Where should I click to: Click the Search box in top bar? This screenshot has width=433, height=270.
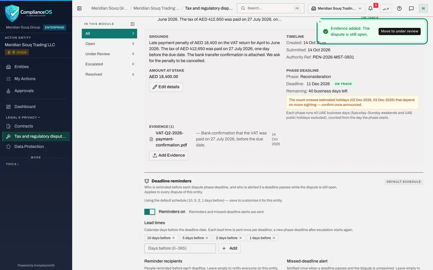(x=271, y=8)
